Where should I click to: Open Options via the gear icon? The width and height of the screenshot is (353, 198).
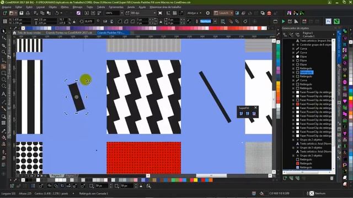click(x=208, y=13)
